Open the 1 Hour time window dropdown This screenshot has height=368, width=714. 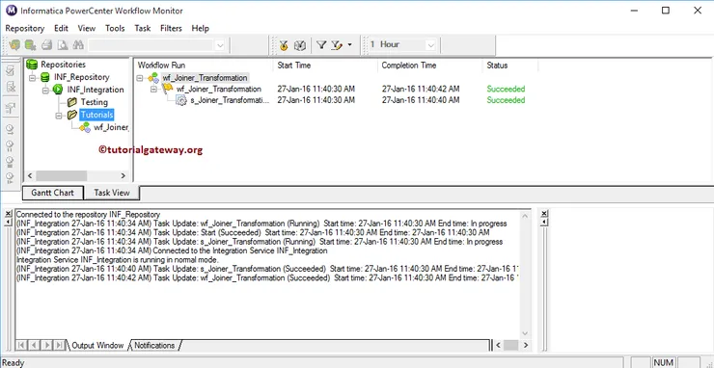coord(430,45)
